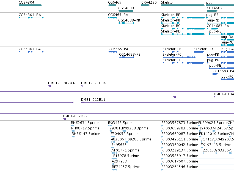Select protein pug-PD

click(221, 63)
